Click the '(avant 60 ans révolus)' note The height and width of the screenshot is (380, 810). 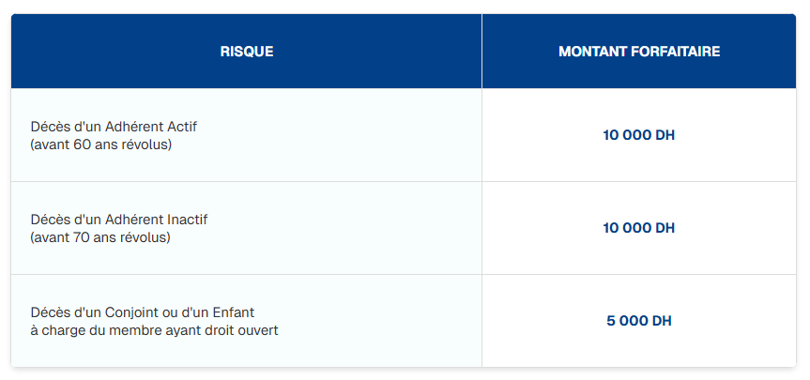(100, 144)
